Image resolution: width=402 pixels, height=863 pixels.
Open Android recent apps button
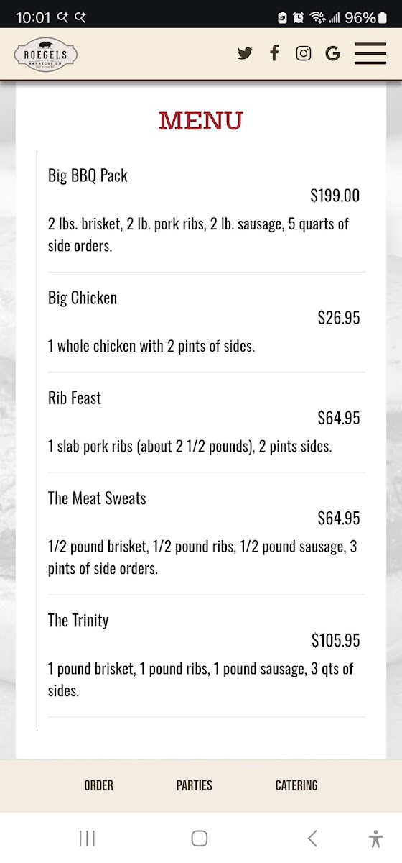(x=87, y=839)
